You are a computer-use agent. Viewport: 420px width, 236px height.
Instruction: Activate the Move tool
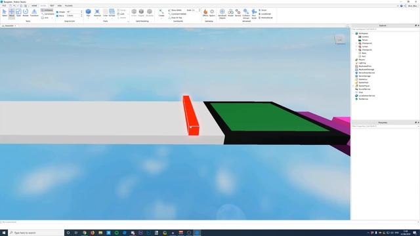click(12, 13)
